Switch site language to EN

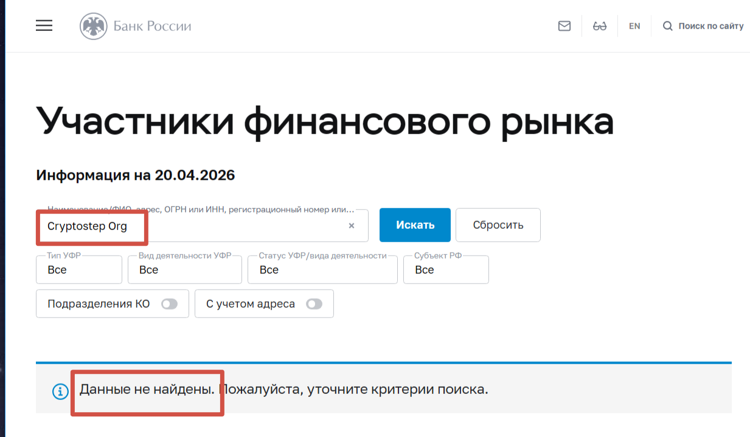coord(634,26)
